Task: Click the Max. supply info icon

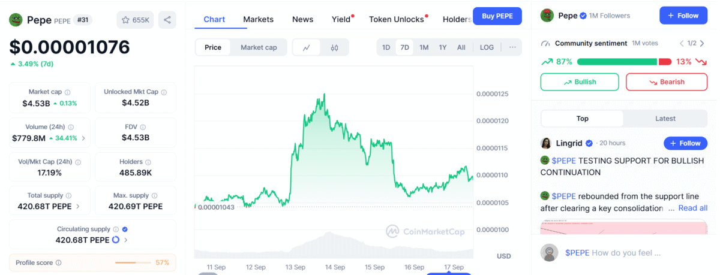Action: [x=155, y=195]
